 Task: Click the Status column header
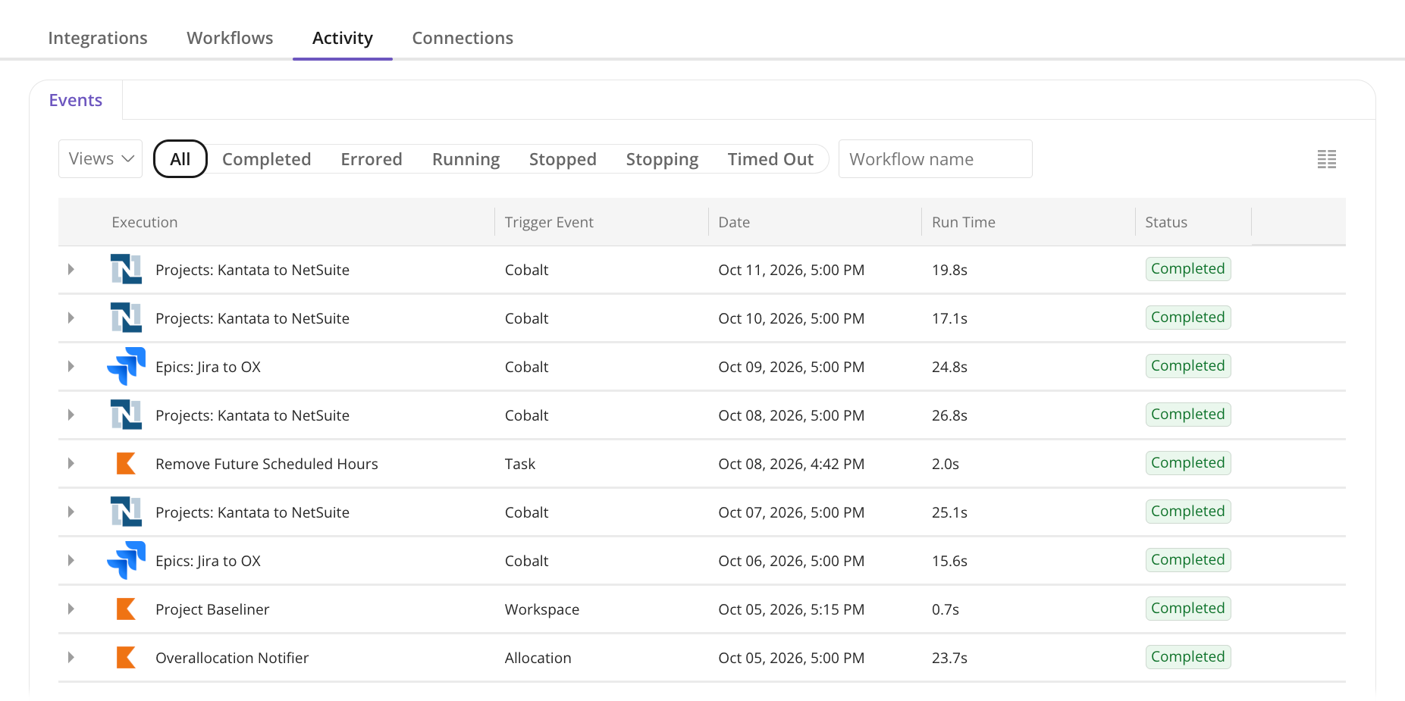tap(1166, 222)
